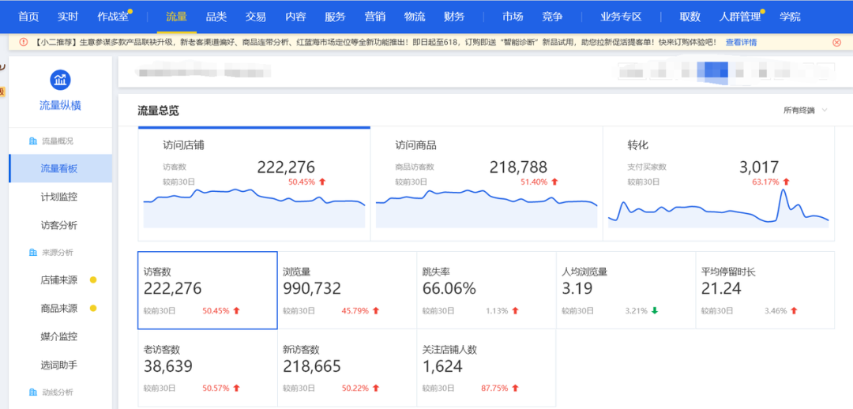This screenshot has width=853, height=409.
Task: Open the 首页 top menu
Action: point(28,17)
